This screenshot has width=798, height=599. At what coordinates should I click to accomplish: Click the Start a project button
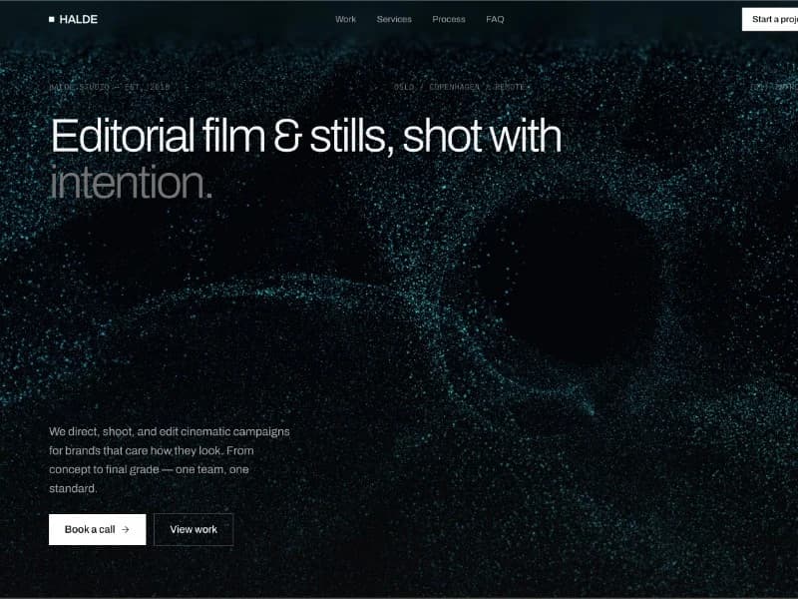[x=770, y=19]
